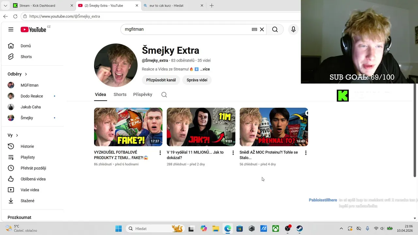The image size is (418, 235).
Task: Open the Prozkoumat sidebar heading
Action: coord(19,217)
